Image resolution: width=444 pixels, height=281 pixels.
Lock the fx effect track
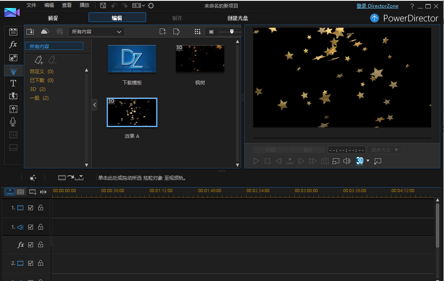pyautogui.click(x=41, y=244)
